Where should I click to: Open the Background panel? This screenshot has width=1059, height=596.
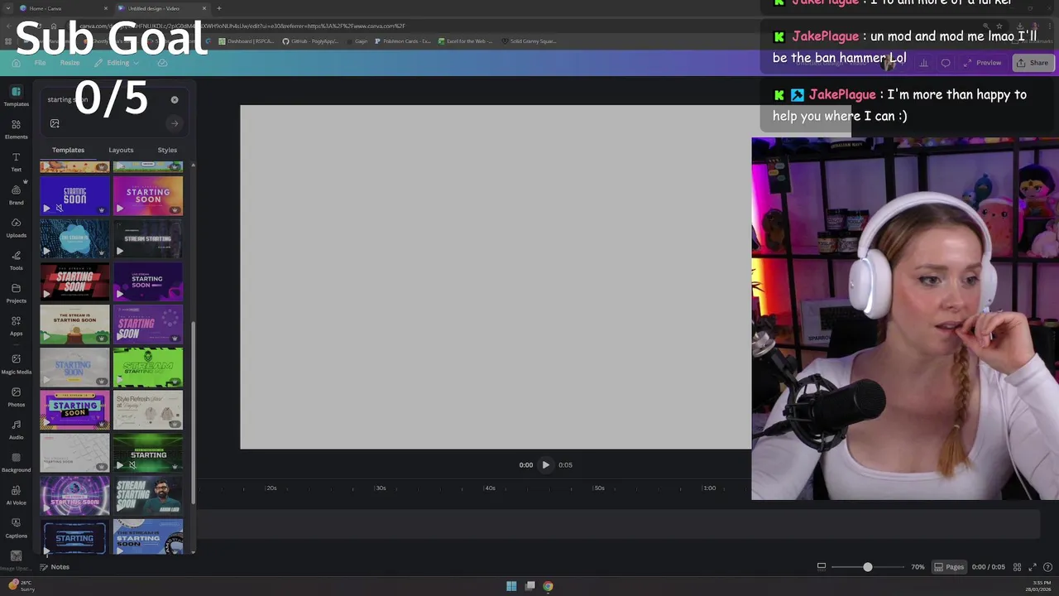(16, 462)
